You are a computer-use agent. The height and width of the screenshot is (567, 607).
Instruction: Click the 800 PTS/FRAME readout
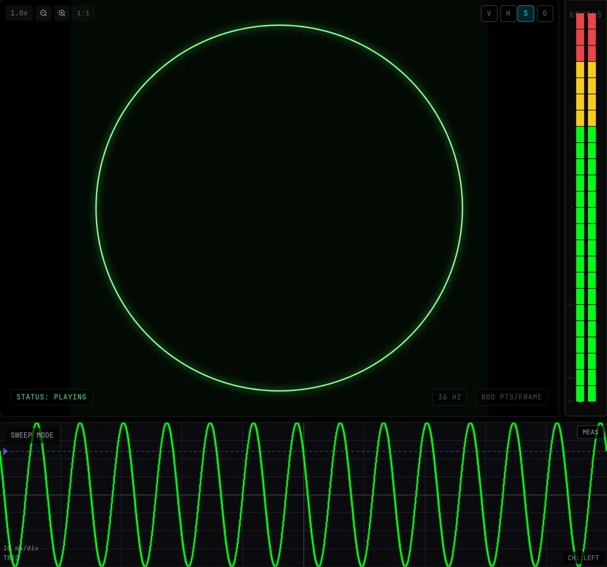tap(512, 397)
